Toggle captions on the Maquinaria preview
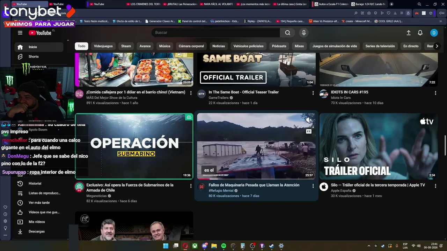Viewport: 447px width, 251px height. coord(308,131)
